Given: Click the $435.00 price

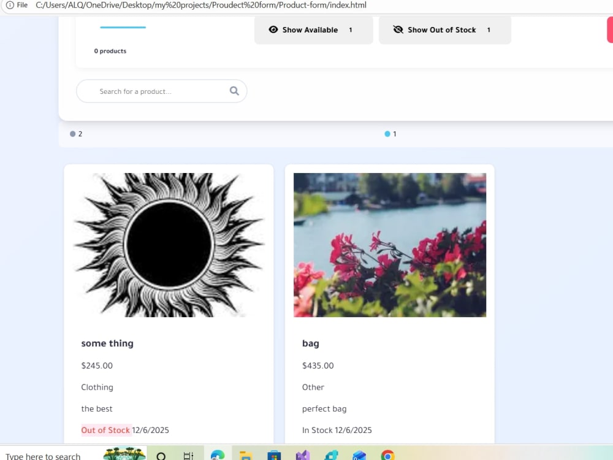Looking at the screenshot, I should (x=318, y=366).
